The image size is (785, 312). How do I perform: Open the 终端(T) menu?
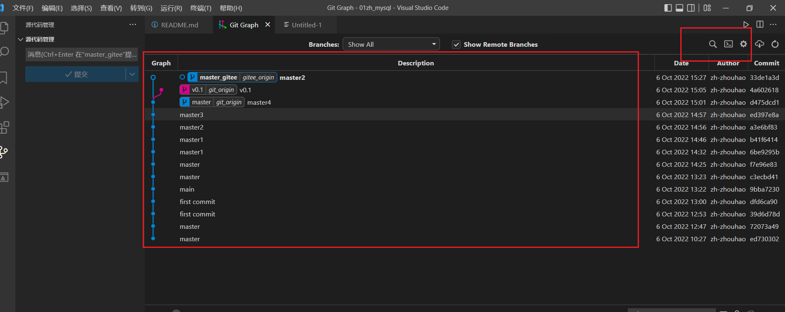[x=201, y=8]
